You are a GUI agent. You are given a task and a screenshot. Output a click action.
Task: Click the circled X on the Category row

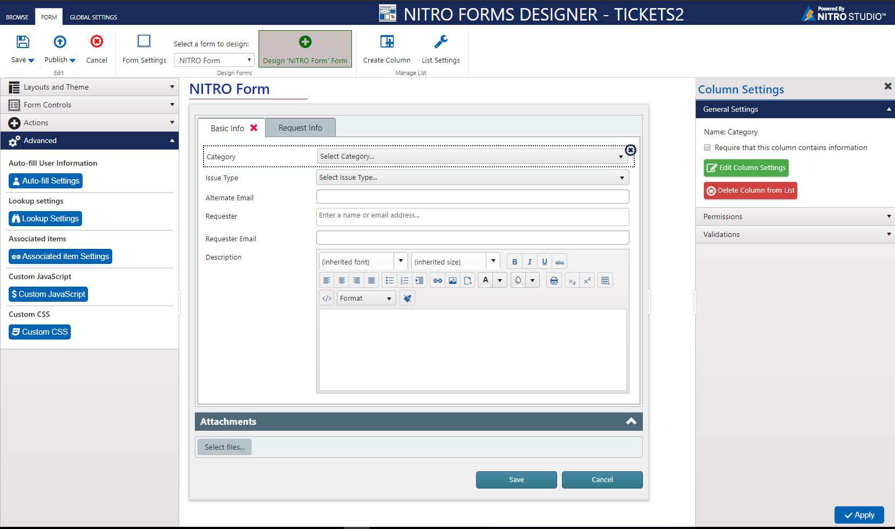630,150
